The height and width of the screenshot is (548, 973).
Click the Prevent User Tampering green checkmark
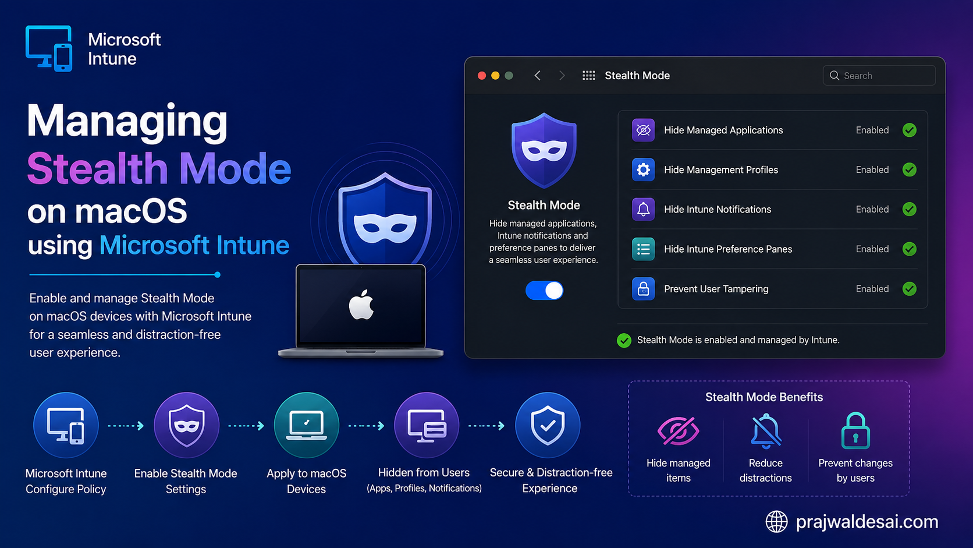click(x=910, y=289)
